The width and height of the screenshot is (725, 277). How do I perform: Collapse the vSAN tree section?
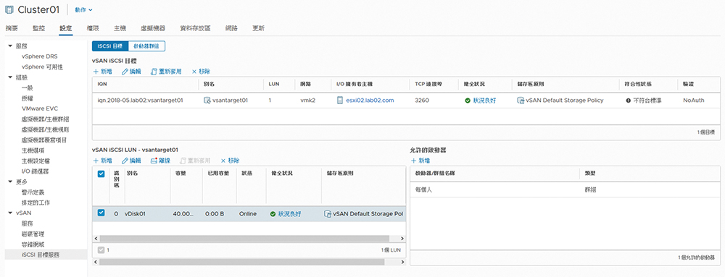[9, 213]
